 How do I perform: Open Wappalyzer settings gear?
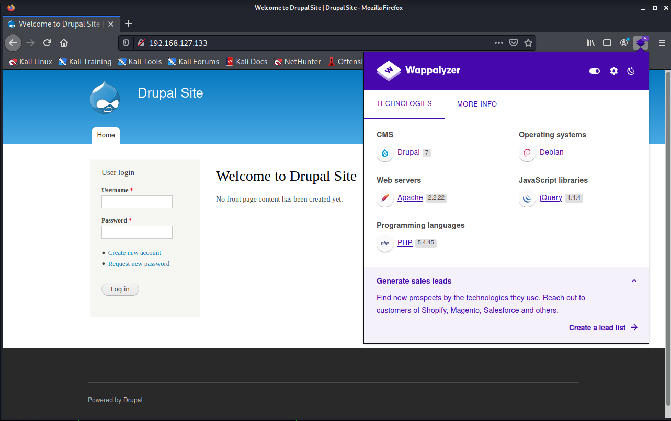614,71
